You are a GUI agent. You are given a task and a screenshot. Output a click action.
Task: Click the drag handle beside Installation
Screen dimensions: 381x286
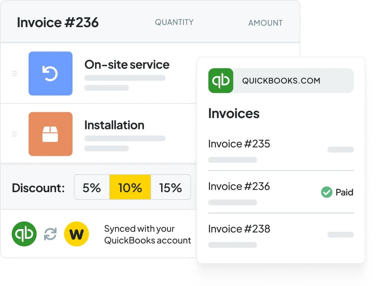tap(14, 134)
